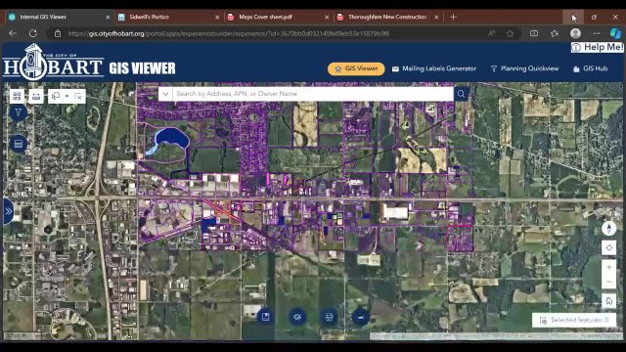This screenshot has height=352, width=626.
Task: Close the Sidwell's Portico tab
Action: click(x=217, y=18)
